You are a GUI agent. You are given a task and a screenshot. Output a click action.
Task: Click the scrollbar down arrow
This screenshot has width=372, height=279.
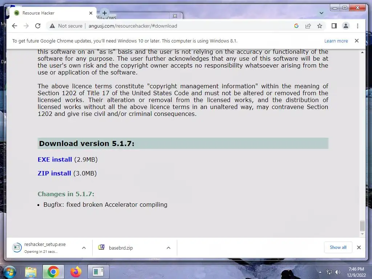coord(362,234)
